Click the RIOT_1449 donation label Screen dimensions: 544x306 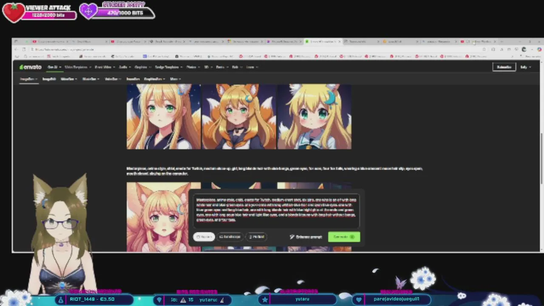92,299
